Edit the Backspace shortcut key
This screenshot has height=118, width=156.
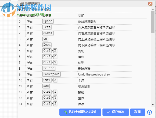tap(51, 74)
